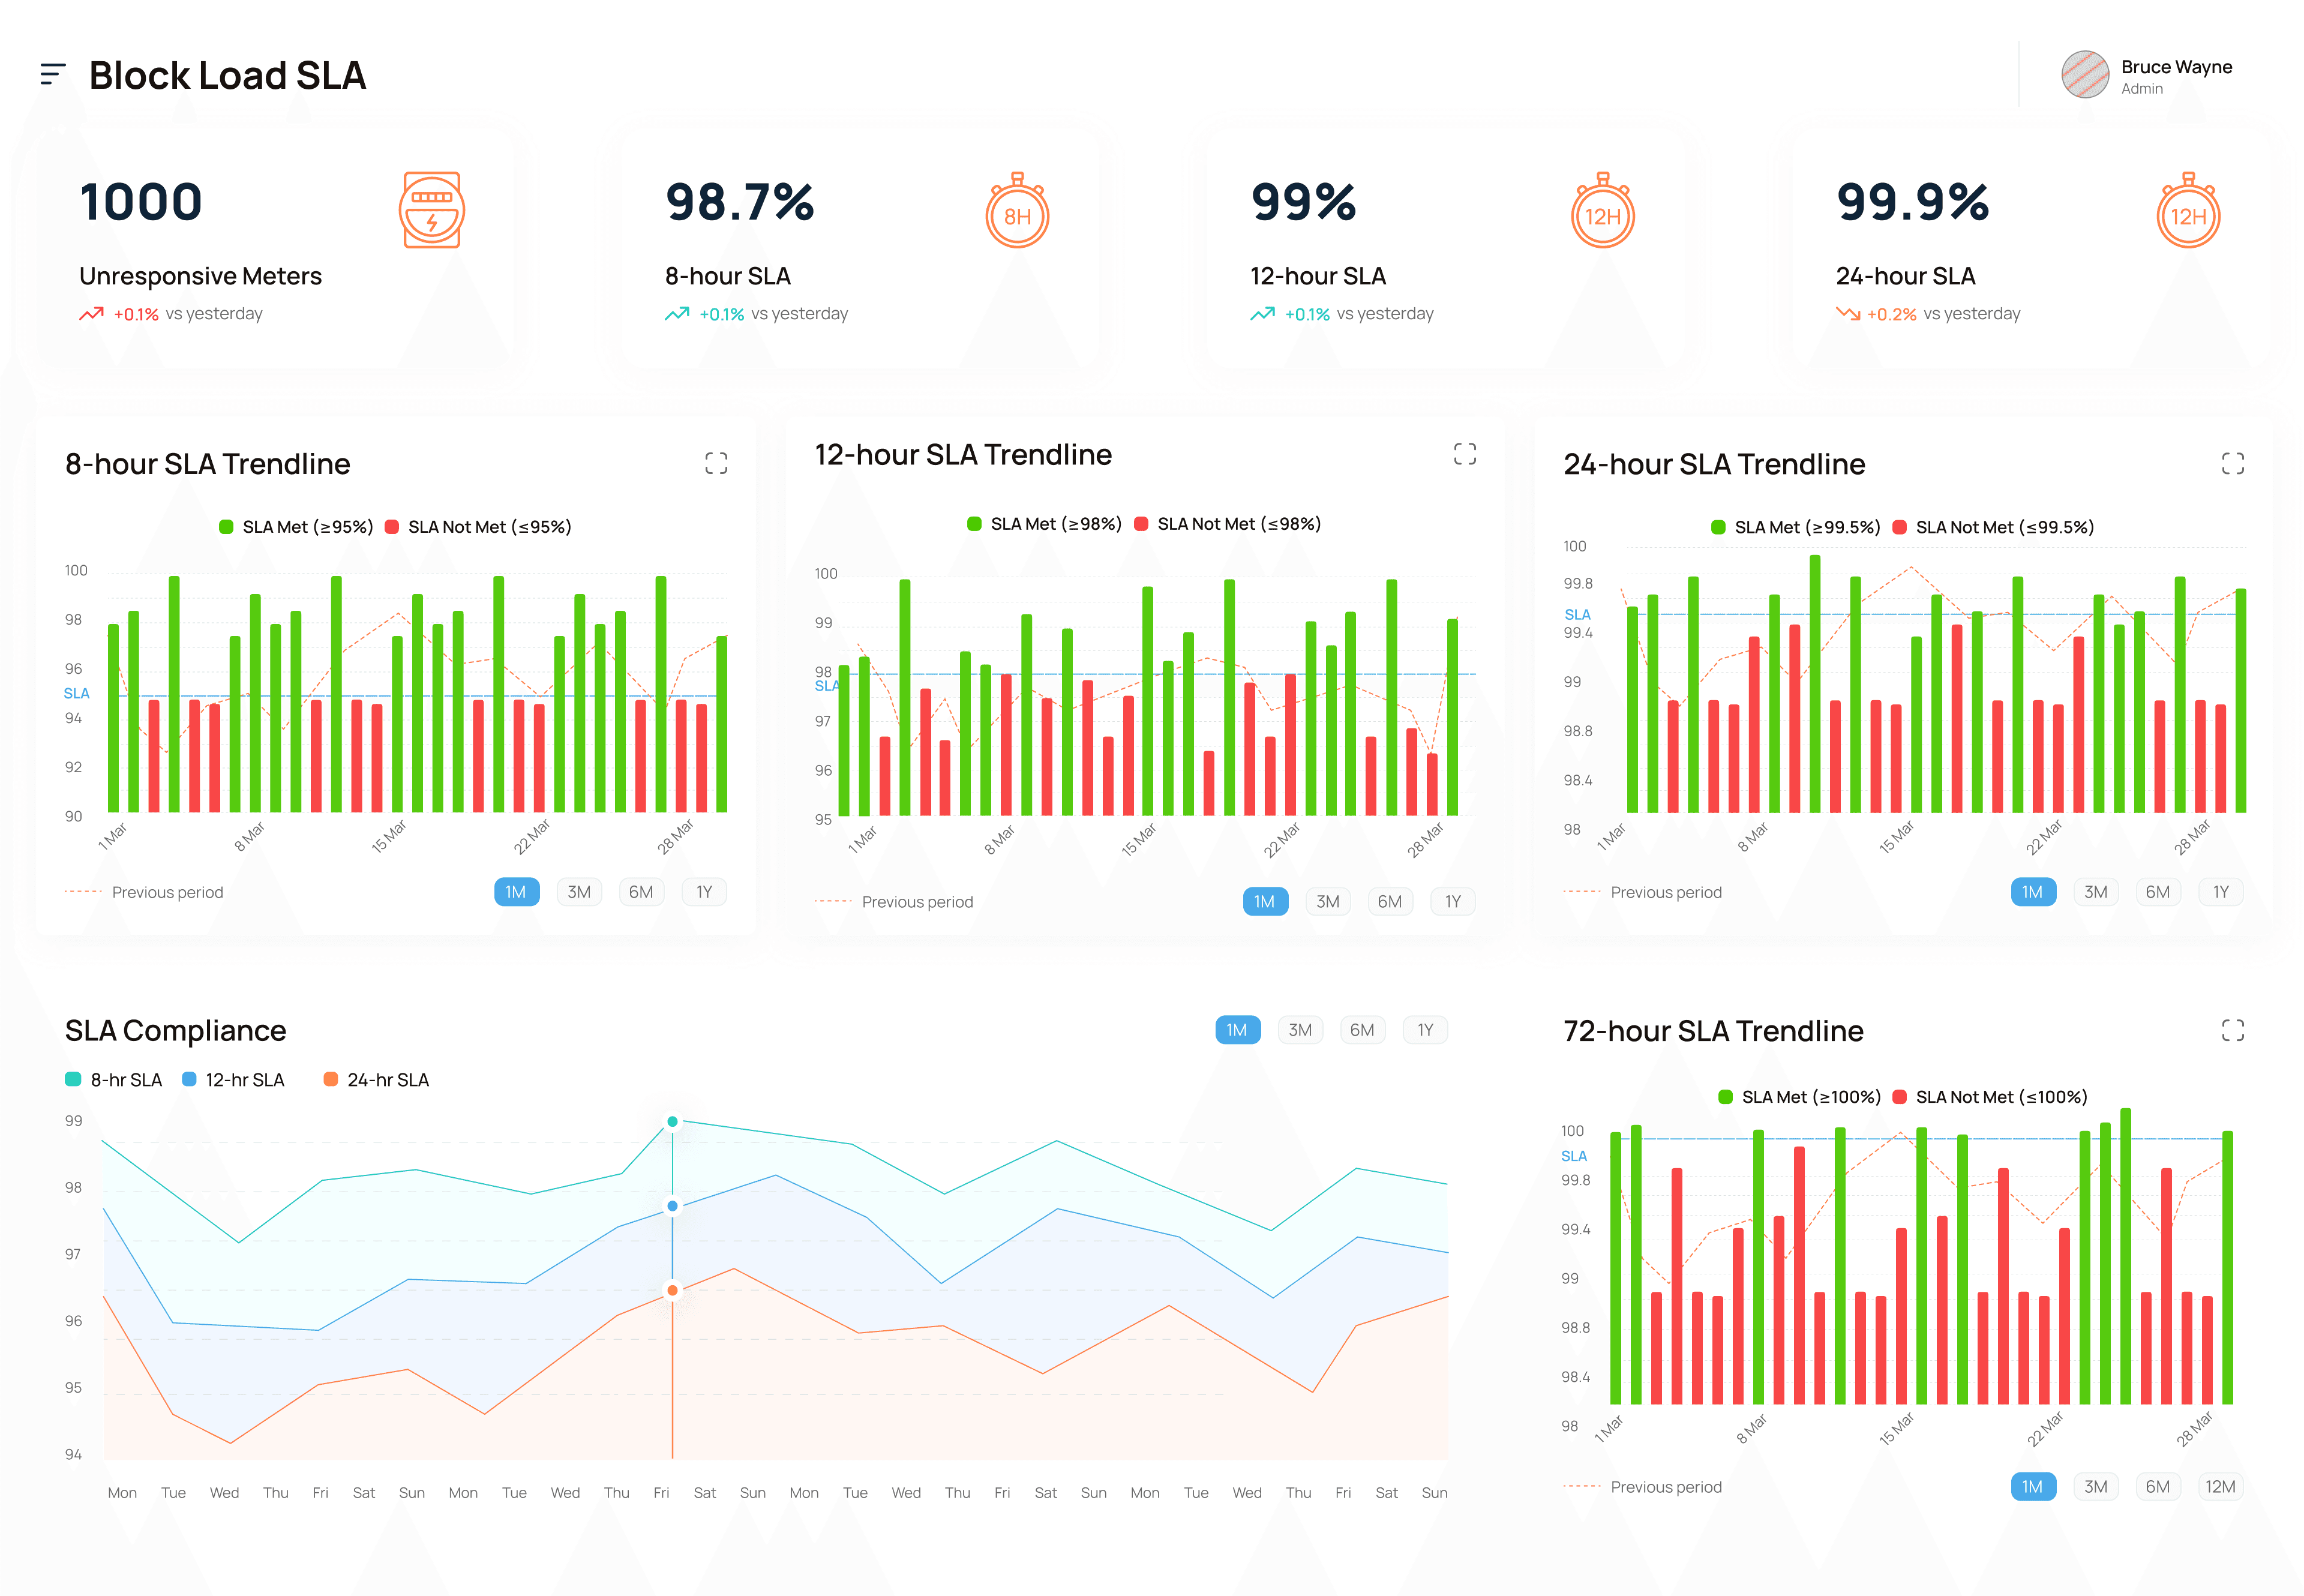Select 1Y range on SLA Compliance chart

pos(1425,1030)
